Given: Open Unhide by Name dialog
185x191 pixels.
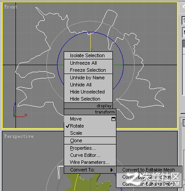Looking at the screenshot, I should pos(88,78).
